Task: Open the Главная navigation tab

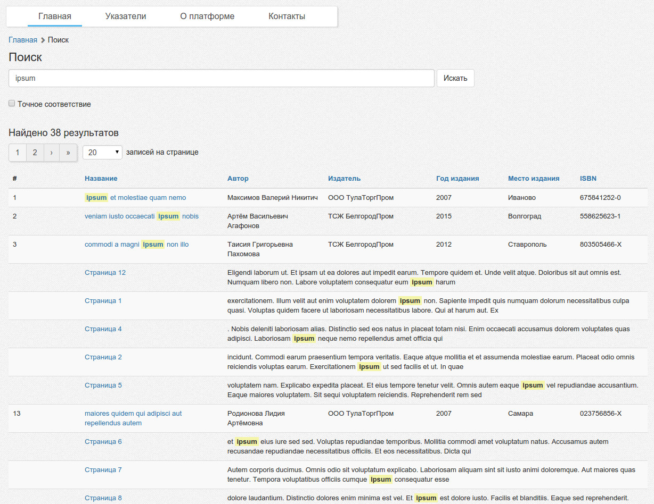Action: point(55,16)
